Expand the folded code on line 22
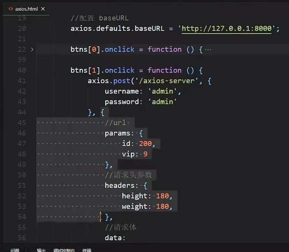This screenshot has height=252, width=289. [x=32, y=49]
